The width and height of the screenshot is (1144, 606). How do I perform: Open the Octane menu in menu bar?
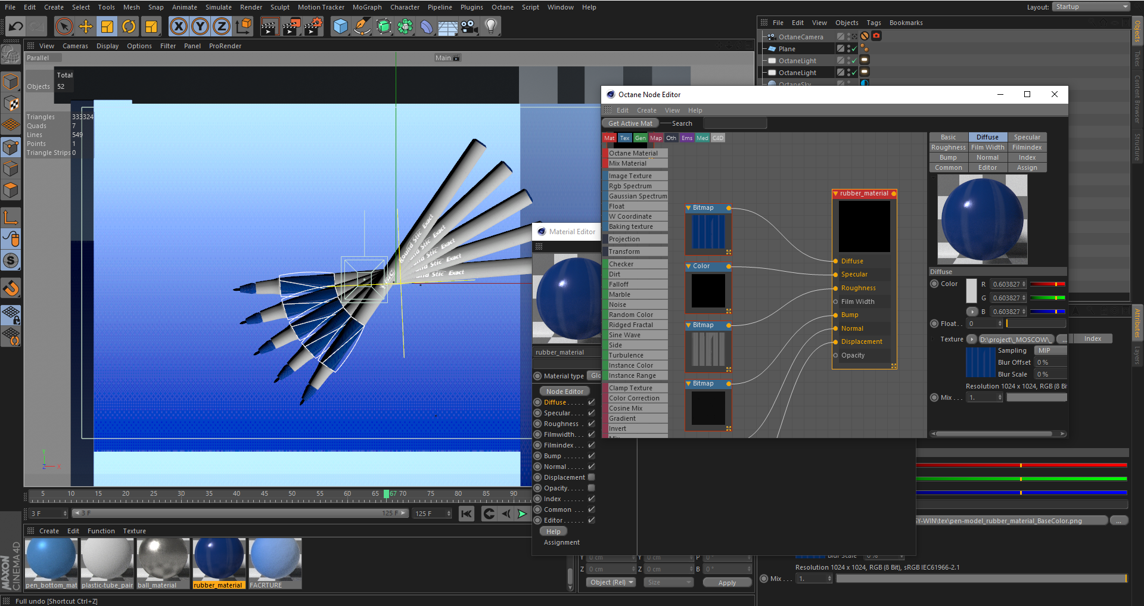coord(502,7)
